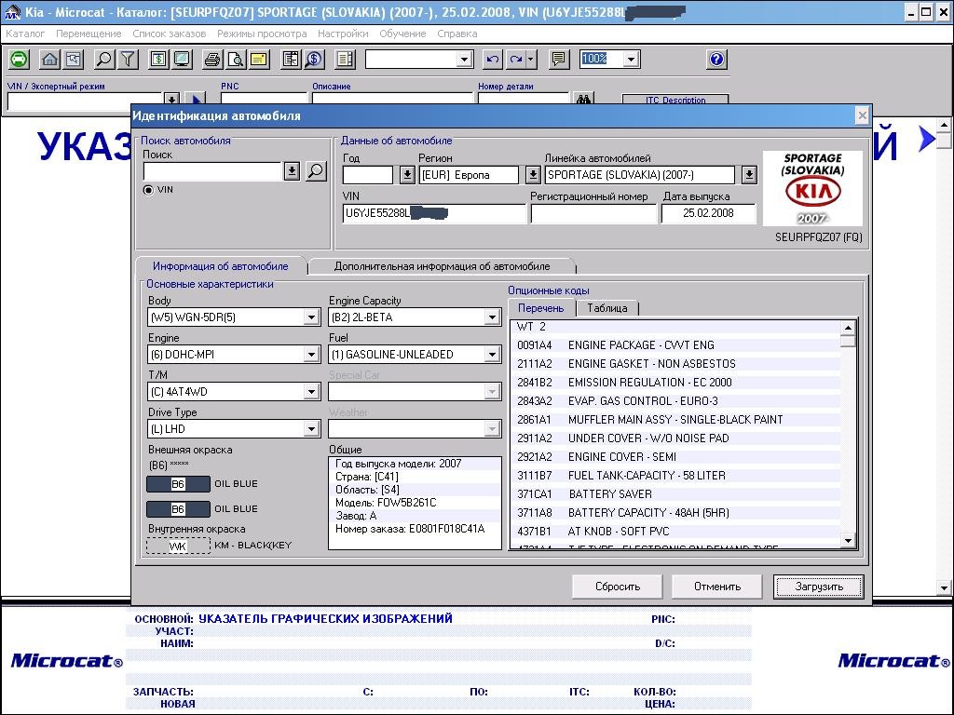Open the Fuel GASOLINE-UNLEADED dropdown
The image size is (954, 715).
click(492, 355)
